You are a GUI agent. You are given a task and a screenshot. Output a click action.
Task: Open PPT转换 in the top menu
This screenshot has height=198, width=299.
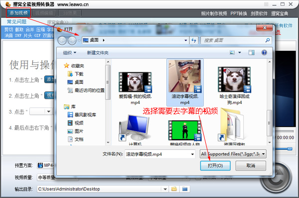pyautogui.click(x=239, y=13)
